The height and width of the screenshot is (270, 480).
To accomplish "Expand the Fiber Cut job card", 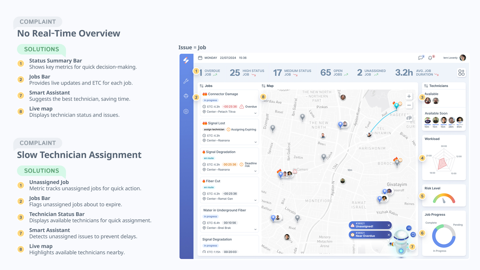I will pos(255,200).
